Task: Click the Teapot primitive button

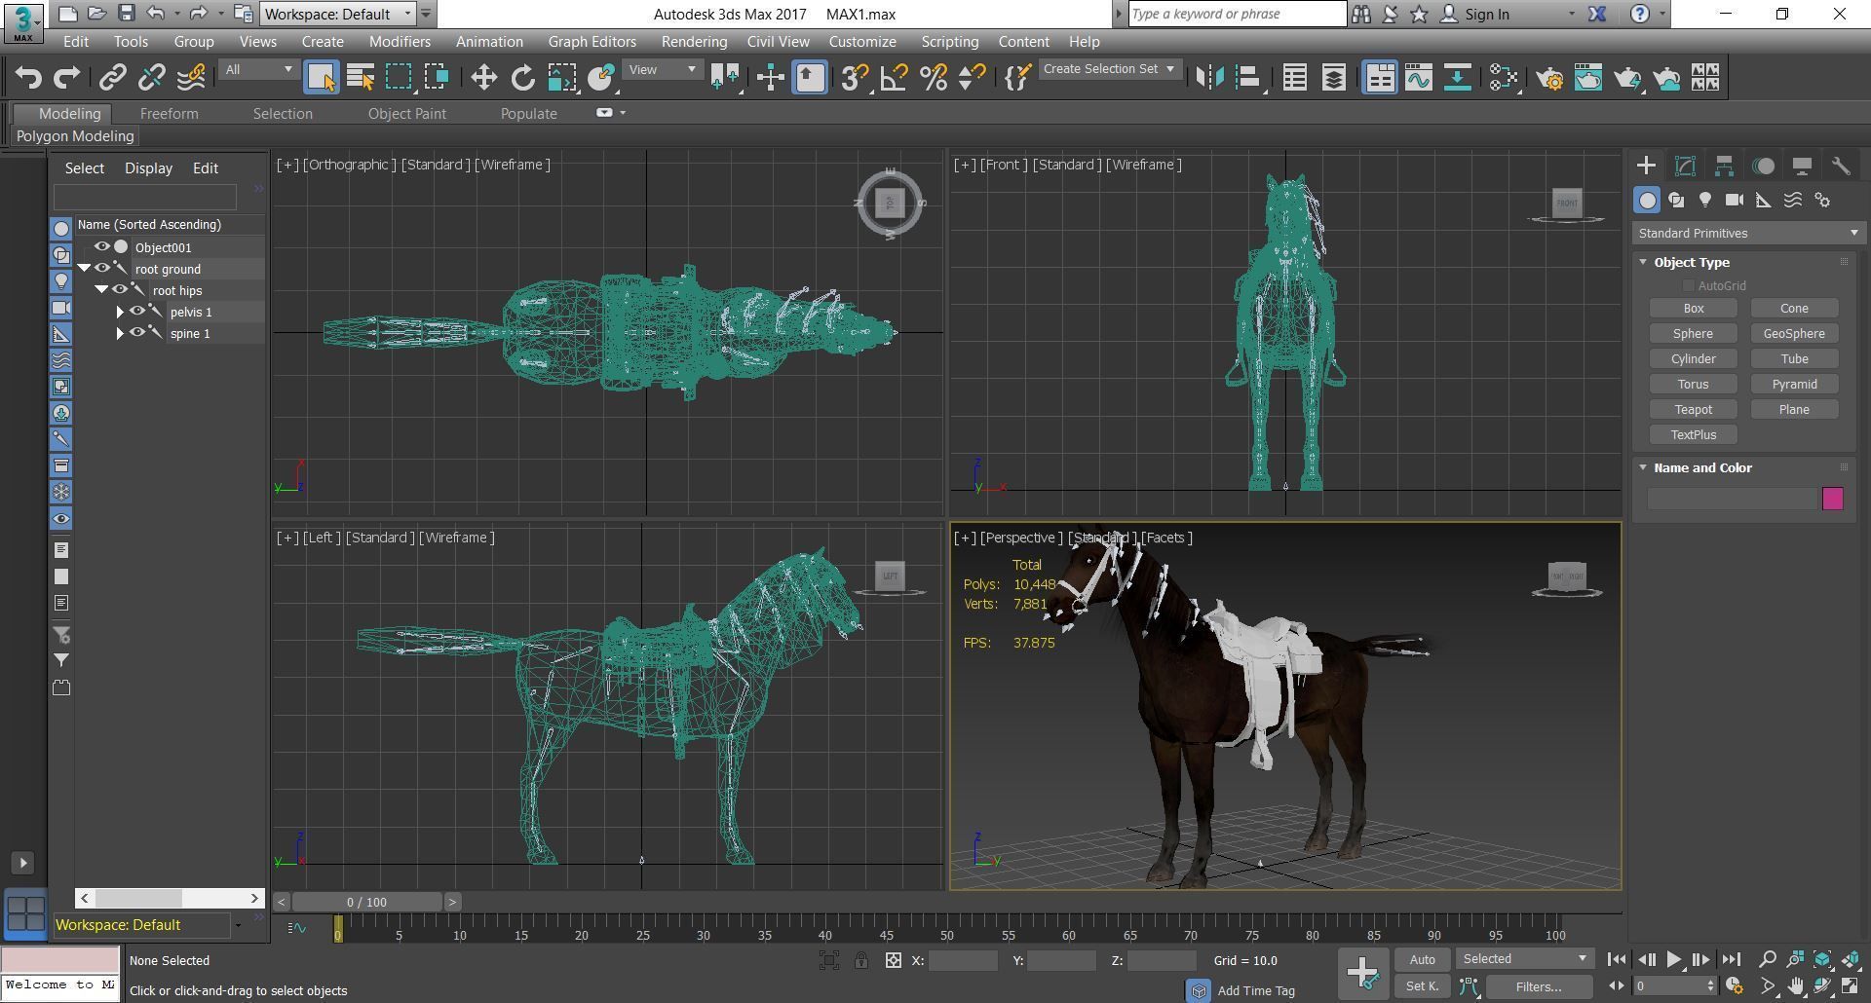Action: tap(1694, 410)
